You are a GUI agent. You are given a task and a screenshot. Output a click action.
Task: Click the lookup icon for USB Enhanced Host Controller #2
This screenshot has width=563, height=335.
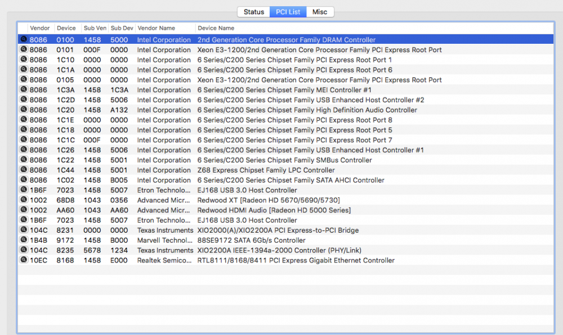[x=24, y=99]
